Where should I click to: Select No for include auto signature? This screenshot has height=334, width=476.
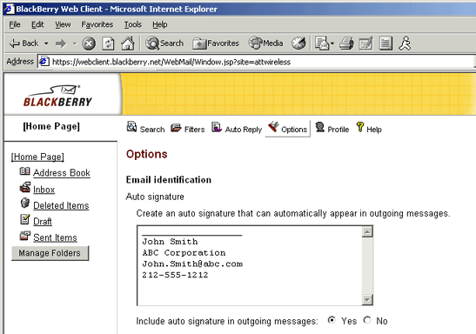[367, 320]
